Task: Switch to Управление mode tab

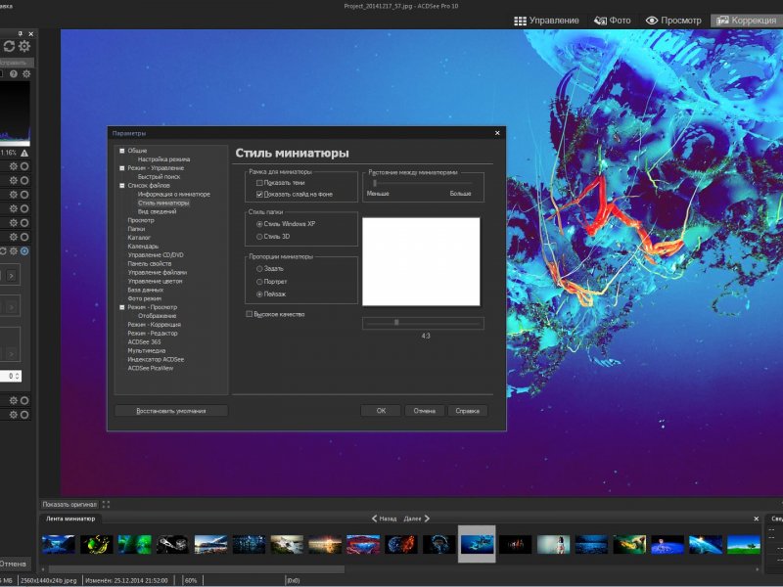Action: click(546, 21)
